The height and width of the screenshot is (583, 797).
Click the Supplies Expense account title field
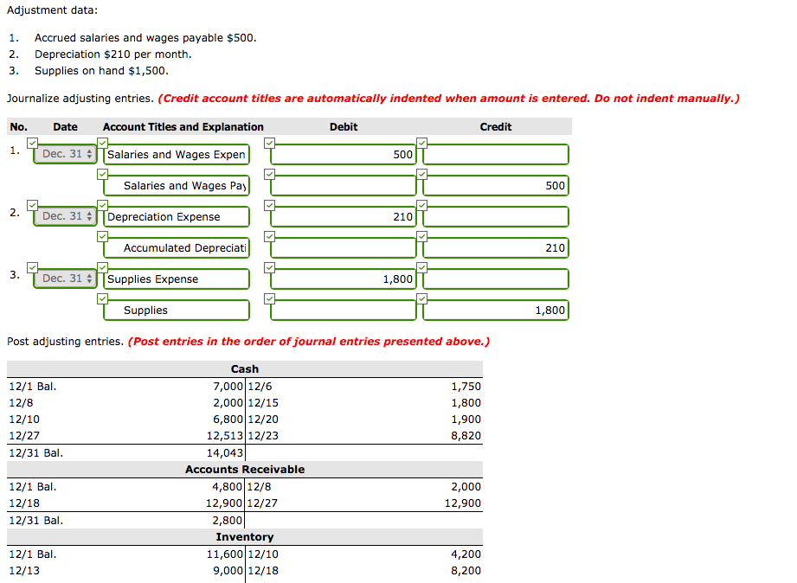click(x=177, y=279)
